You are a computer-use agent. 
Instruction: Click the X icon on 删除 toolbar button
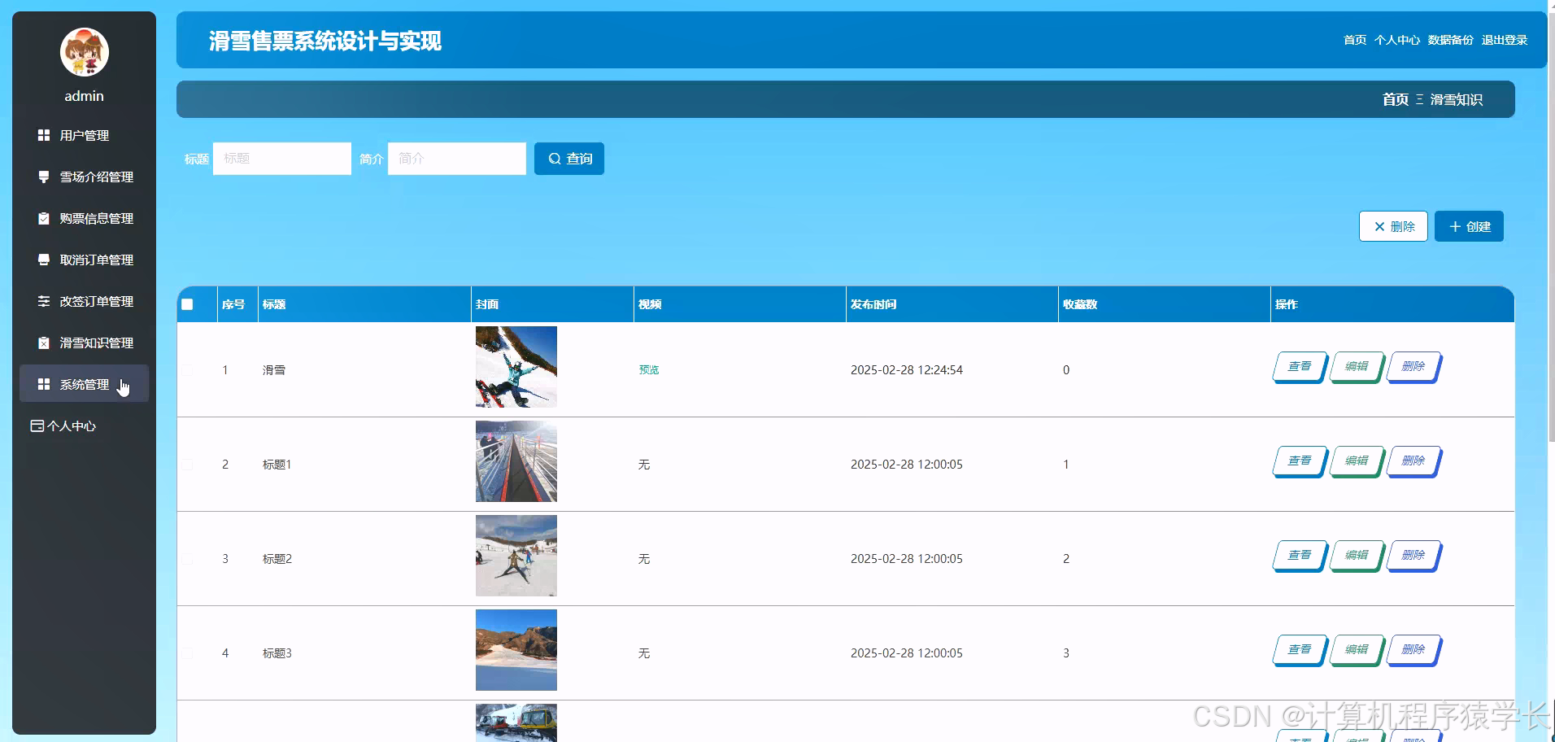(x=1379, y=227)
